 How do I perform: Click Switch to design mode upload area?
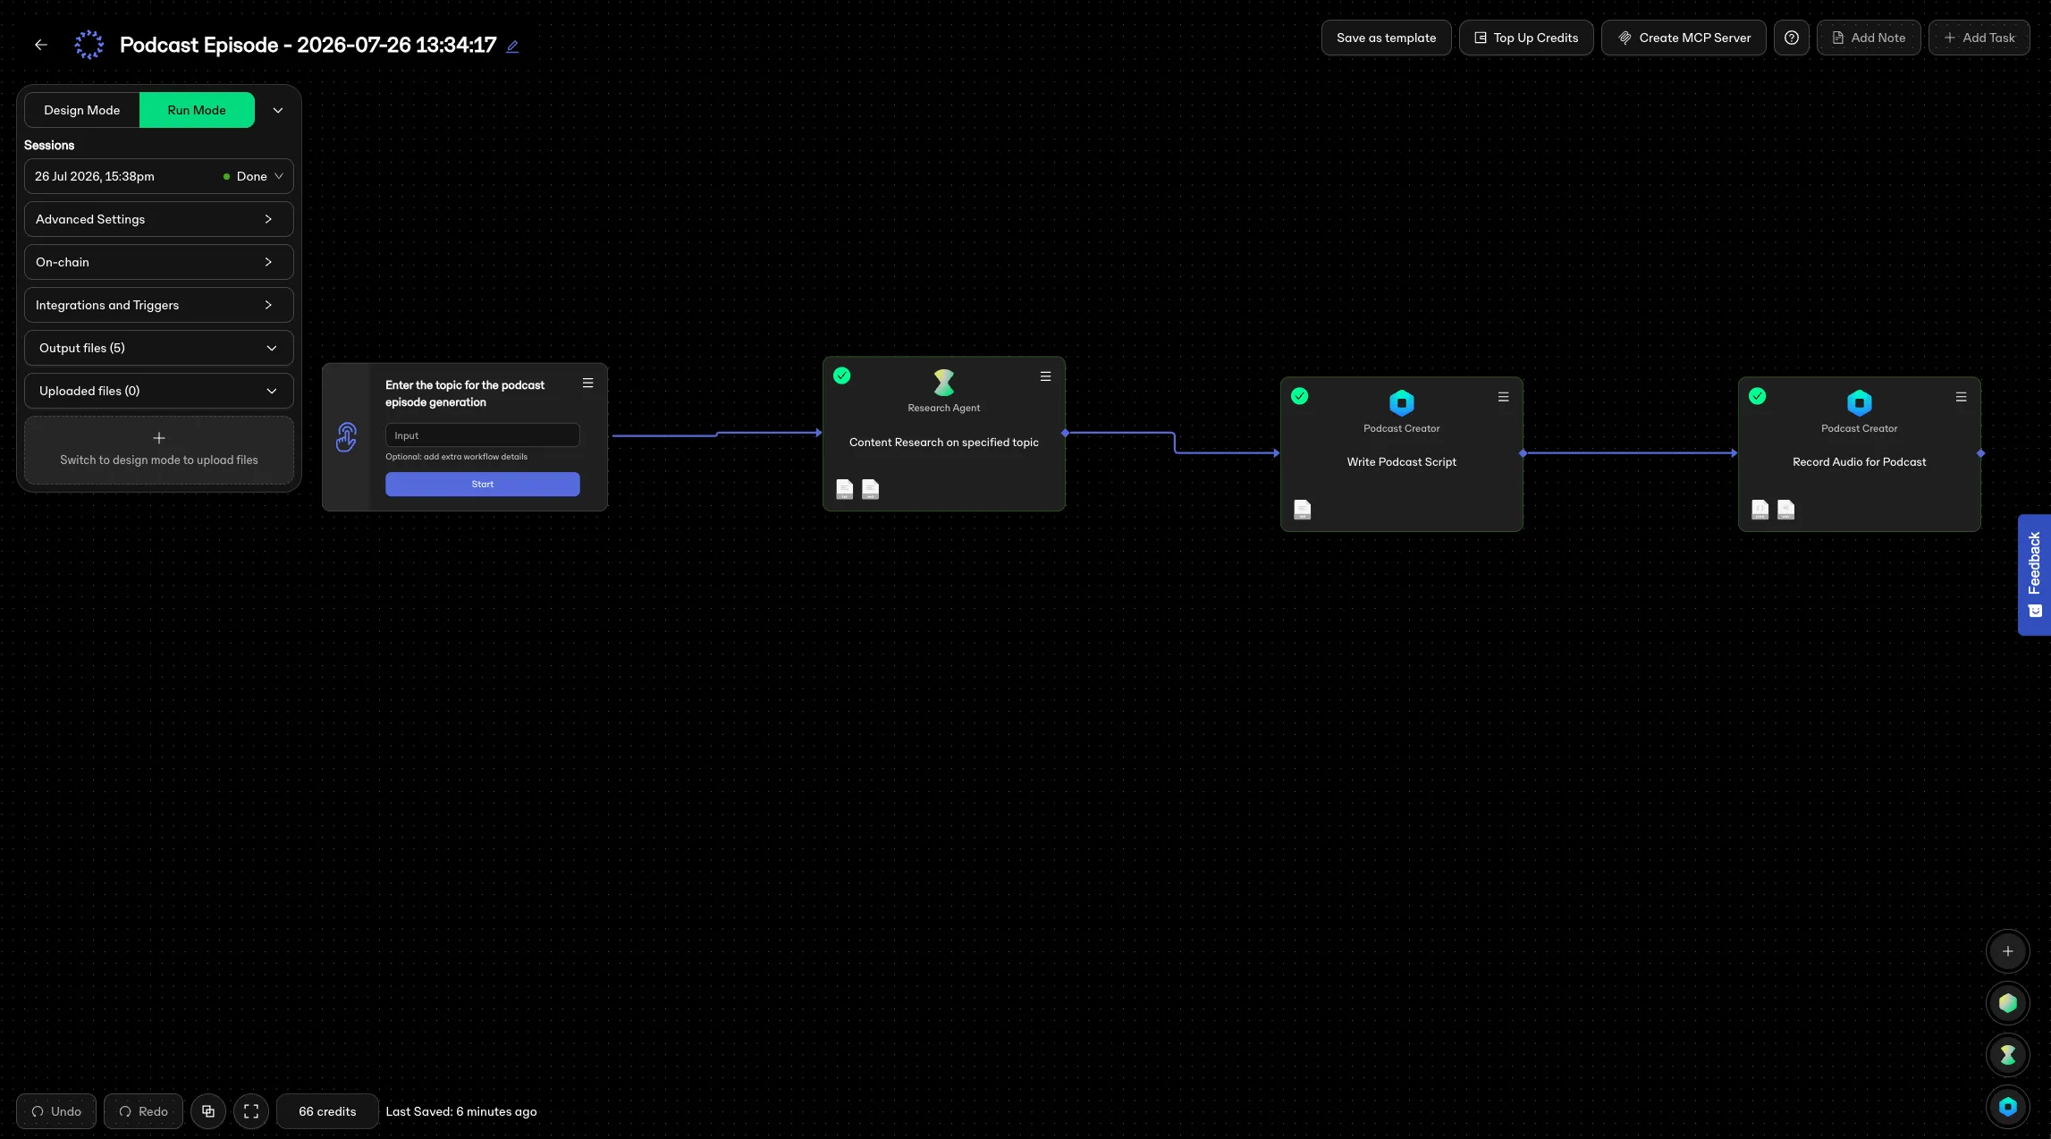159,450
